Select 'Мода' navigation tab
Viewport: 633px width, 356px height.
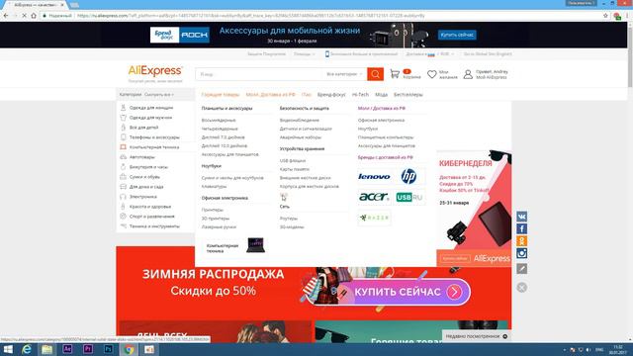pos(381,95)
